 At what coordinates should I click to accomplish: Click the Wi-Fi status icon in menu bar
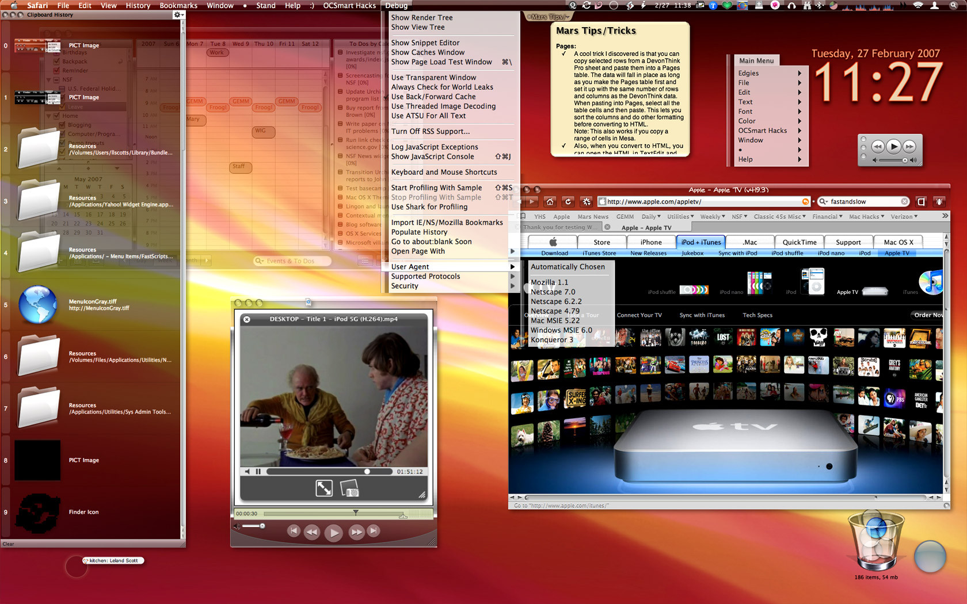coord(918,5)
